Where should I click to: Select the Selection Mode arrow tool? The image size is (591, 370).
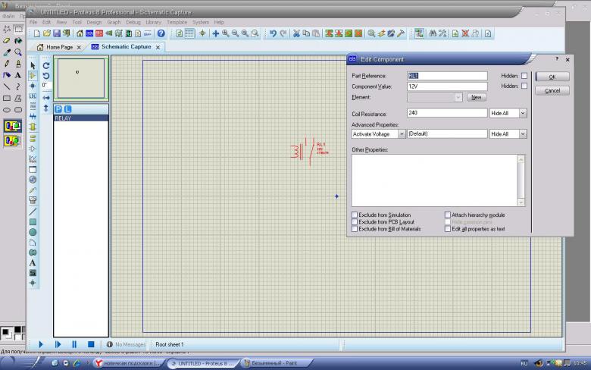[x=33, y=66]
